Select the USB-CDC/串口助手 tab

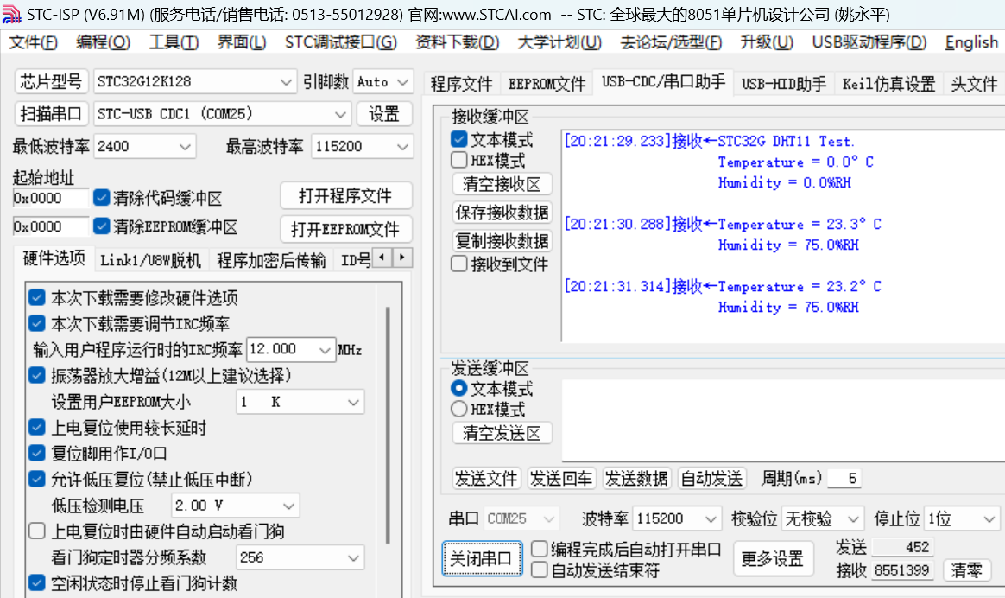point(663,81)
